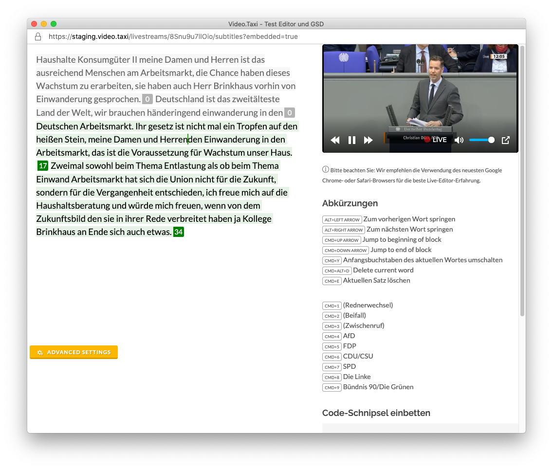Click the 'Abkürzungen' heading
Screen dimensions: 553x469
click(x=350, y=203)
